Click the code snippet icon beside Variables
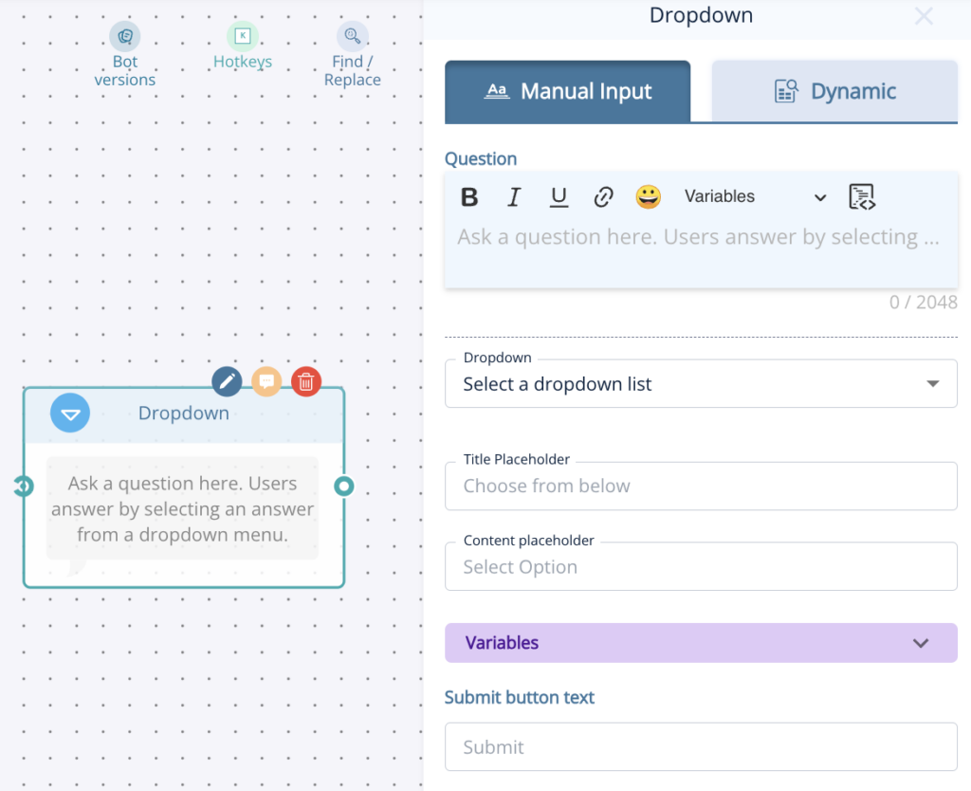The image size is (971, 791). point(861,196)
